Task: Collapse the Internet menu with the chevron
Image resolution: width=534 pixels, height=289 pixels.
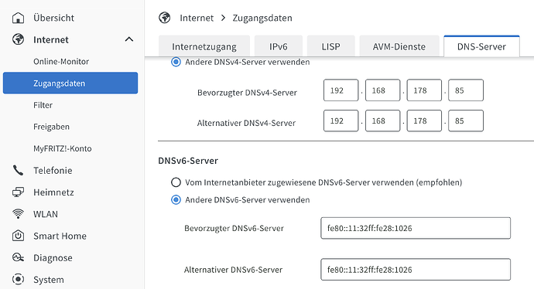Action: [129, 39]
